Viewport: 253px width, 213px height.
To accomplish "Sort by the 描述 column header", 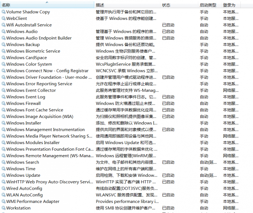I will click(x=127, y=5).
